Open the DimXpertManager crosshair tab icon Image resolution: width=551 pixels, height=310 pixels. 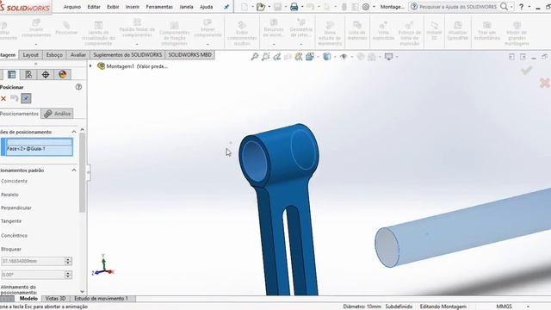[x=46, y=75]
